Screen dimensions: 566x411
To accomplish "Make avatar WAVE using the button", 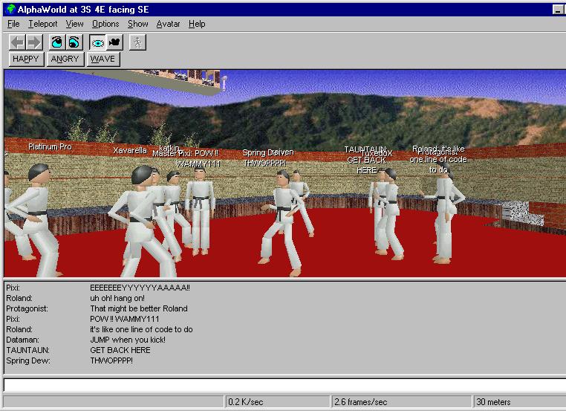I will click(x=103, y=59).
